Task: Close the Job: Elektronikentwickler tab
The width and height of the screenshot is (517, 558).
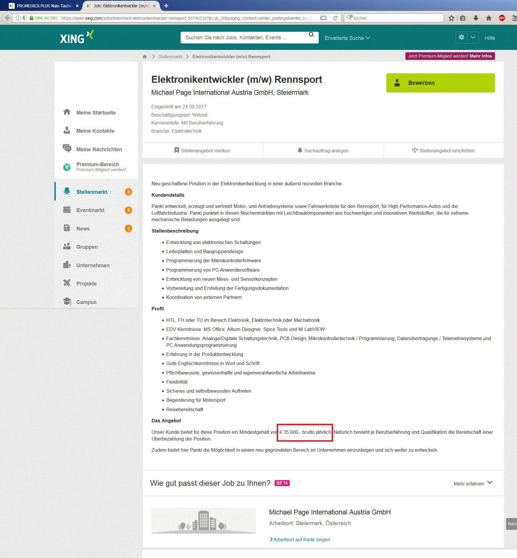Action: [x=154, y=6]
